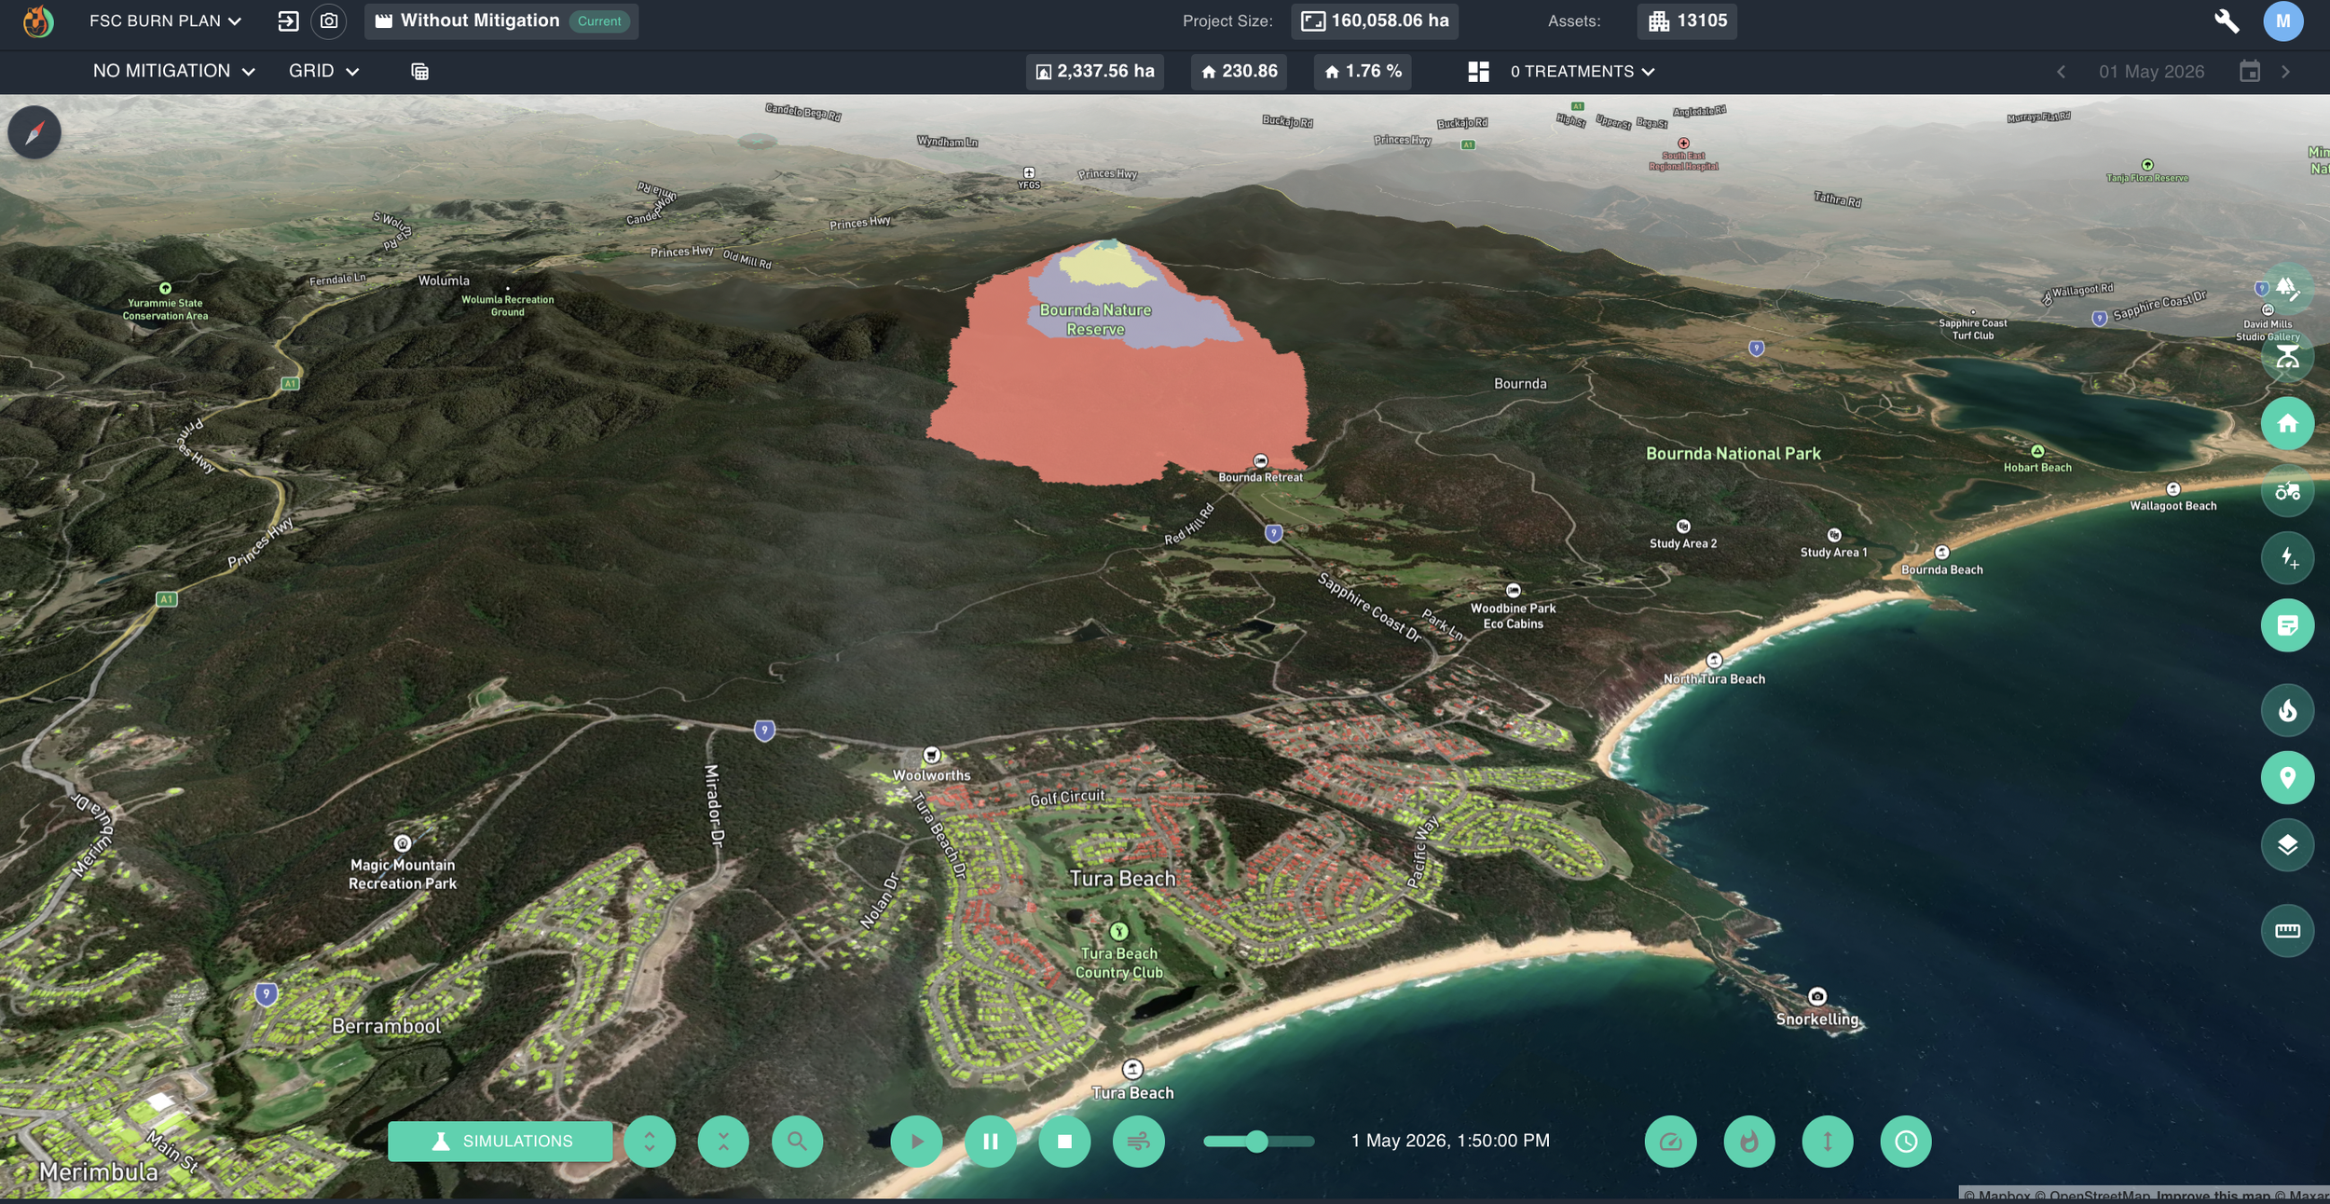Viewport: 2330px width, 1204px height.
Task: Open the table list icon next to GRID
Action: [x=419, y=72]
